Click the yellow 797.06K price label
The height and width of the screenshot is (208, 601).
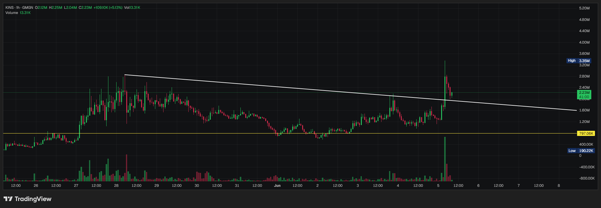pyautogui.click(x=586, y=133)
